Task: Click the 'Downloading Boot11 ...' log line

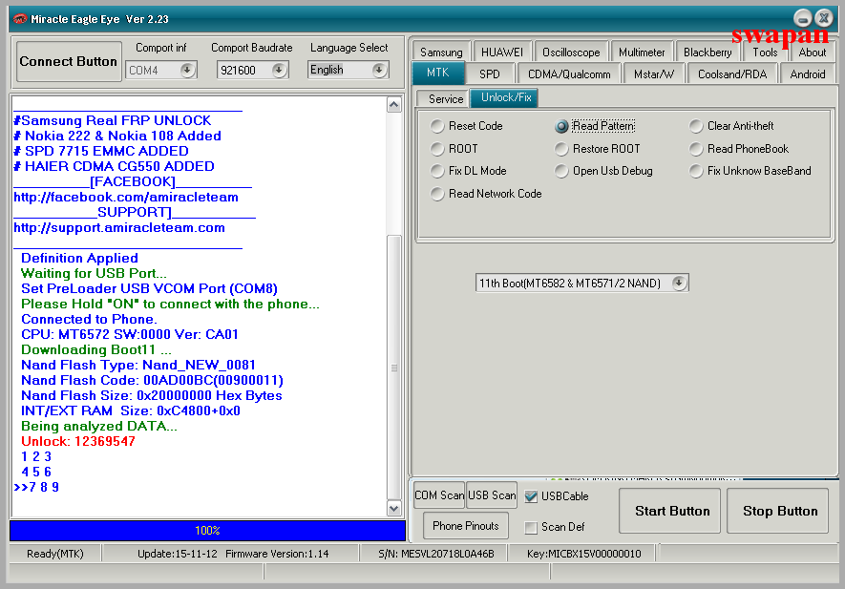Action: tap(95, 349)
